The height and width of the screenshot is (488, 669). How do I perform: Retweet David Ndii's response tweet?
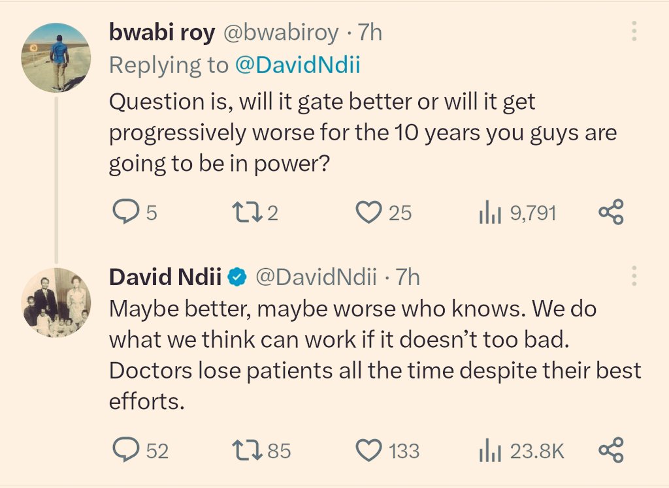tap(247, 451)
